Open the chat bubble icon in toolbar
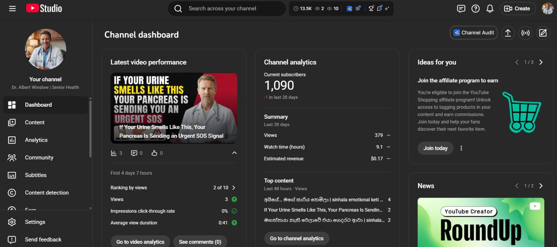 pos(379,9)
